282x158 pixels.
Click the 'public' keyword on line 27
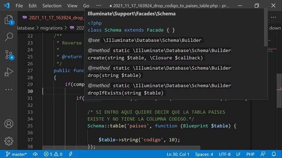(62, 71)
